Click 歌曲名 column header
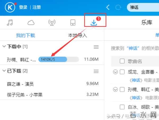The width and height of the screenshot is (159, 120). click(x=135, y=61)
